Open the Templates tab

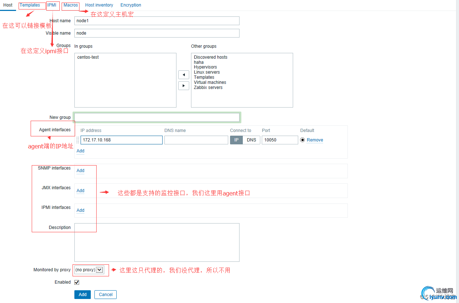point(30,5)
